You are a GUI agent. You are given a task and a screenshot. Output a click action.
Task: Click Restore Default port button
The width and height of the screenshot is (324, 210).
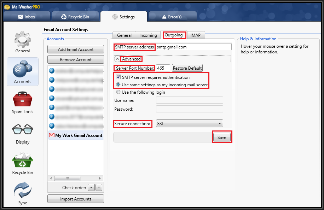click(187, 68)
